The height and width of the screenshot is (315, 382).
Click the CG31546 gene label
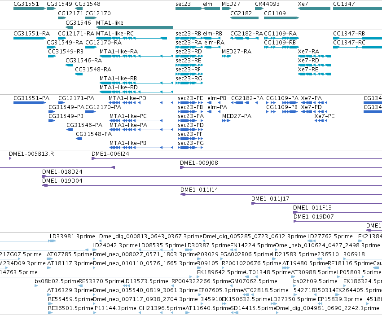(x=78, y=22)
